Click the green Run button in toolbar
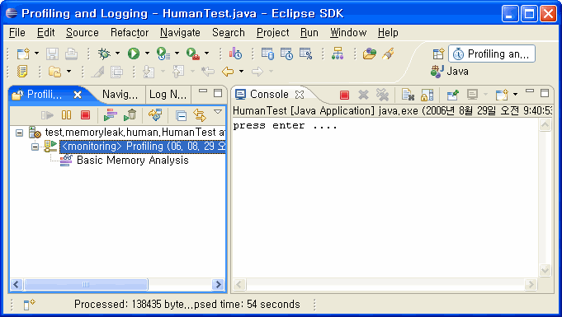The height and width of the screenshot is (317, 562). (134, 54)
